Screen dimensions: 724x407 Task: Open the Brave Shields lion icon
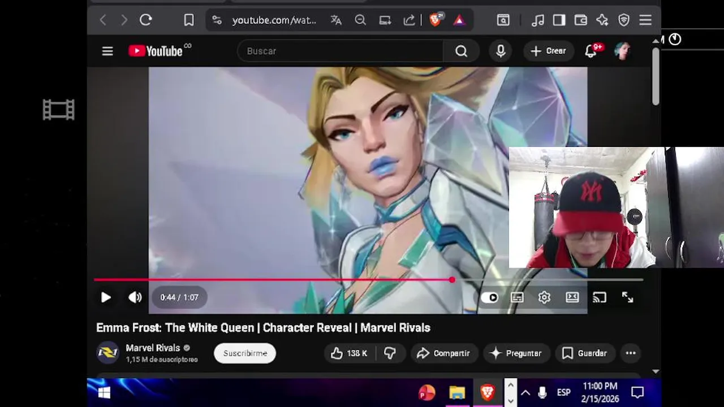click(x=436, y=20)
